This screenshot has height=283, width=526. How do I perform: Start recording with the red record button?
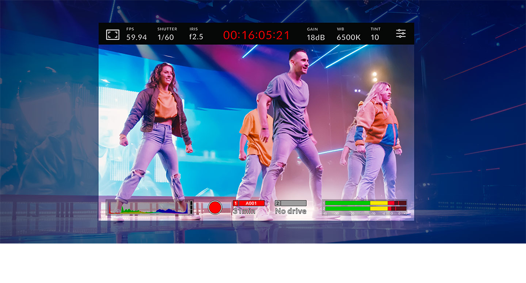[215, 208]
